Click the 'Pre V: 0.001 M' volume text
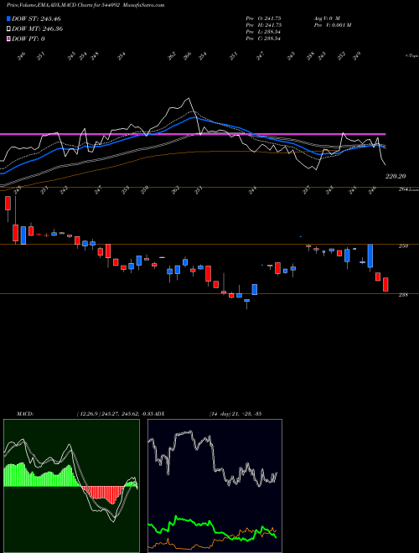Image resolution: width=419 pixels, height=553 pixels. pyautogui.click(x=332, y=25)
